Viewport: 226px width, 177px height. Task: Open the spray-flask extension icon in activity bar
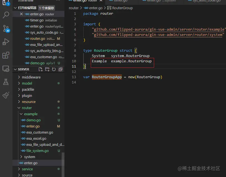[x=6, y=95]
